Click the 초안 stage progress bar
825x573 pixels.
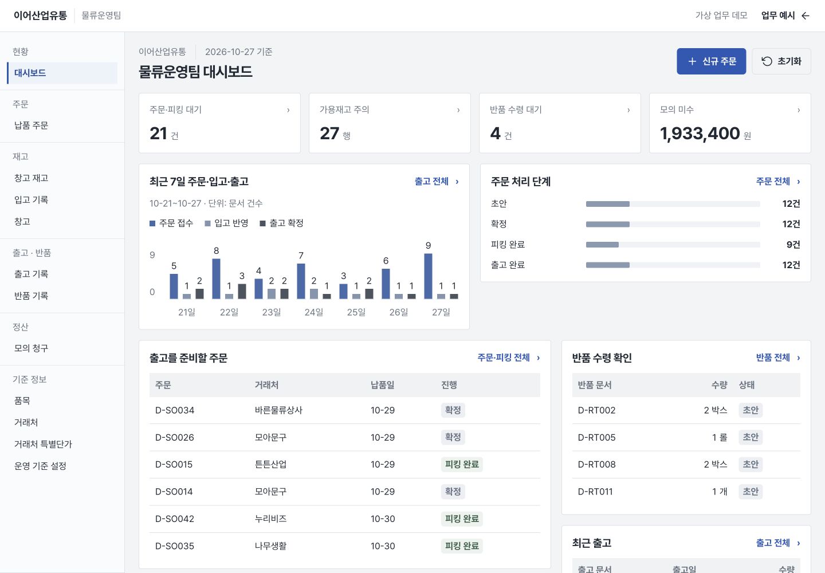click(x=673, y=204)
